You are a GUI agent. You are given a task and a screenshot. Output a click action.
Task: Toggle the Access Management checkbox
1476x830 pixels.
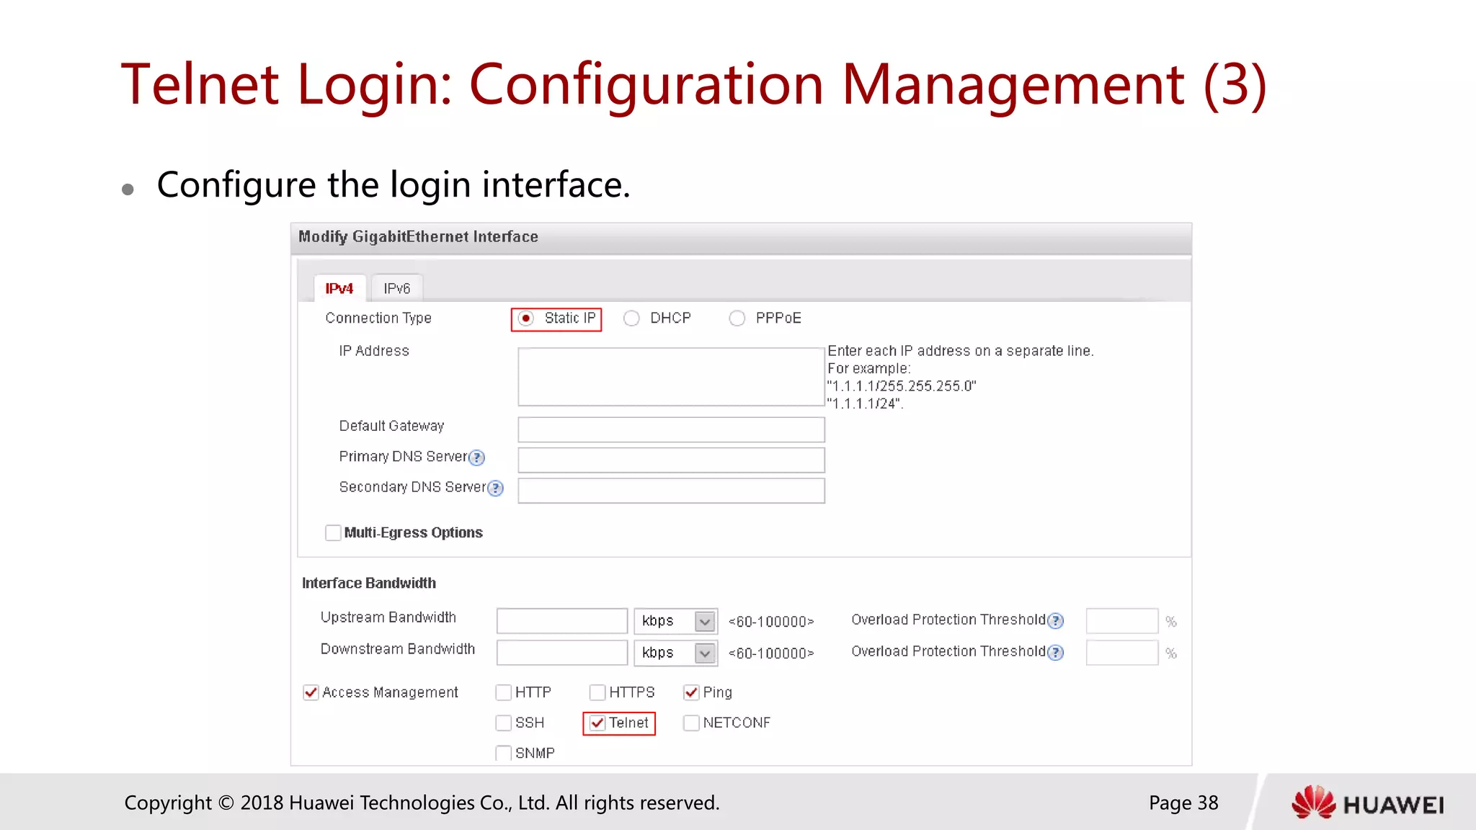pyautogui.click(x=311, y=692)
